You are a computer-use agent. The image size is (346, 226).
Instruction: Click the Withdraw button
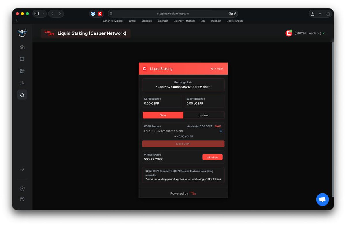(213, 157)
